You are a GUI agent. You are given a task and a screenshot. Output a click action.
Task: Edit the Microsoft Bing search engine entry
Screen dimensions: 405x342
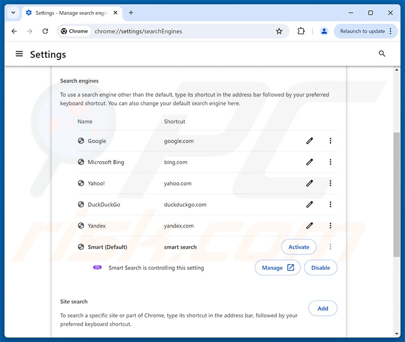tap(310, 162)
